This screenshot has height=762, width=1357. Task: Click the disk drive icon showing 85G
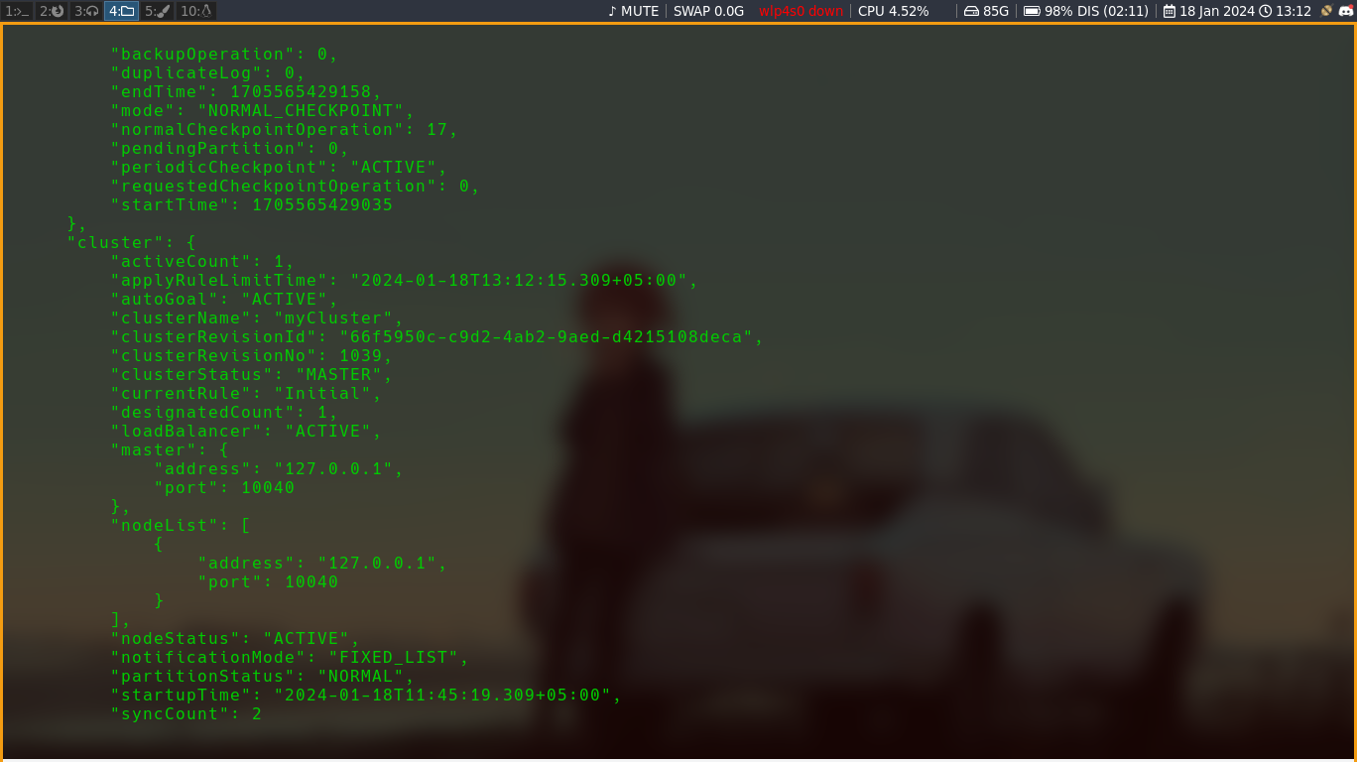pos(971,11)
